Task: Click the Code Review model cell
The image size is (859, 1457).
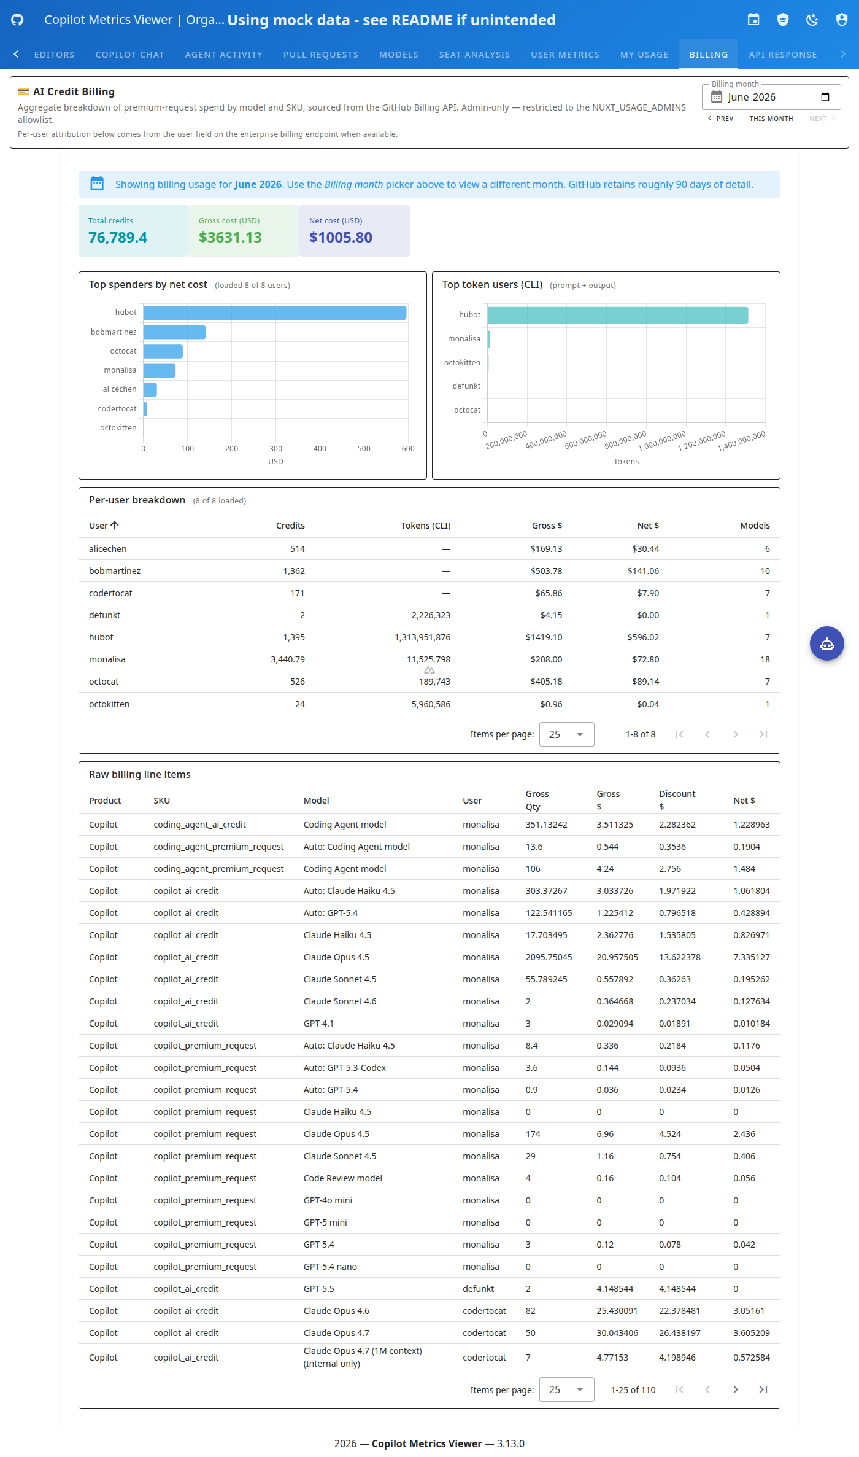Action: click(342, 1178)
